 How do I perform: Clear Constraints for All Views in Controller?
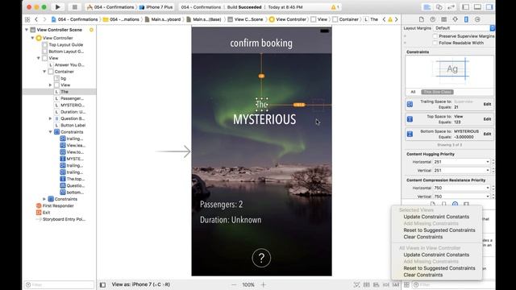click(422, 275)
